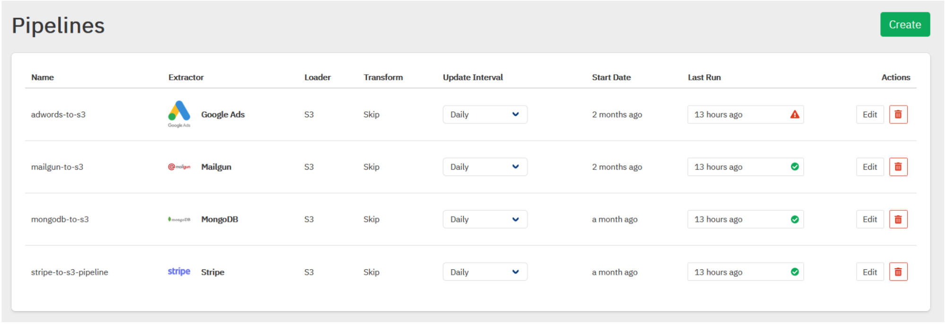Click the green success checkmark for stripe-to-s3-pipeline

tap(795, 272)
